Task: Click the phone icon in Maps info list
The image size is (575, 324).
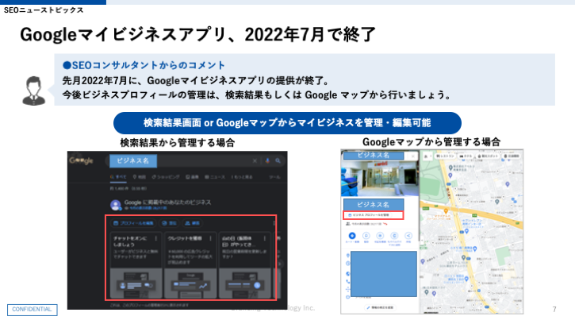Action: 347,281
